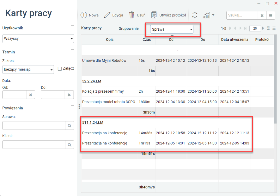Clear the Do date field
280x196 pixels.
(x=69, y=95)
